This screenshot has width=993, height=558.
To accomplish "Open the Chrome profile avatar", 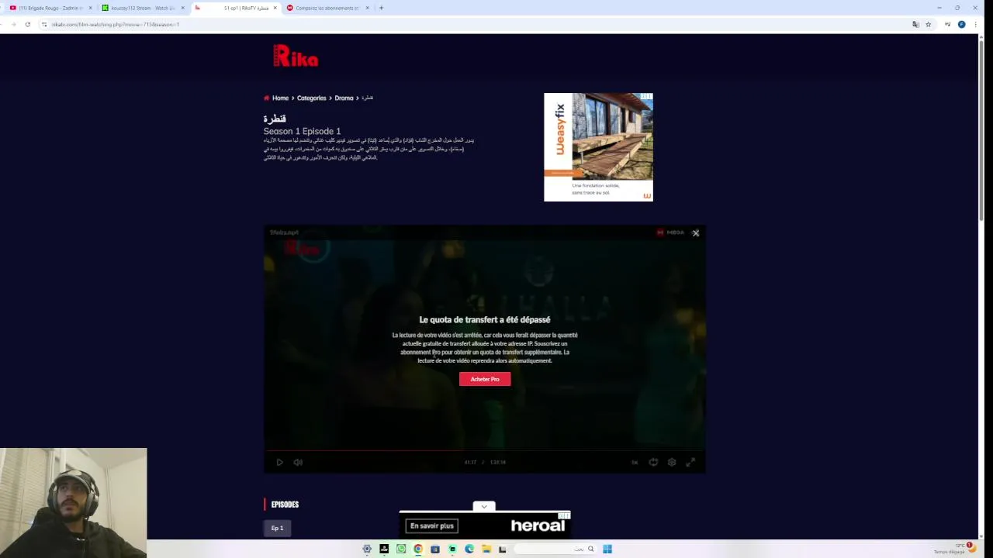I will [x=961, y=24].
